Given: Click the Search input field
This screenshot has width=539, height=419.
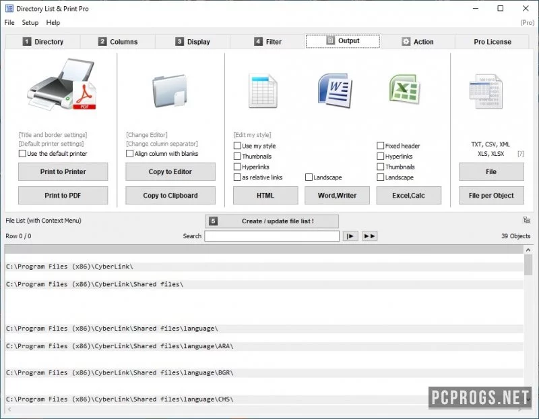Looking at the screenshot, I should click(x=272, y=236).
